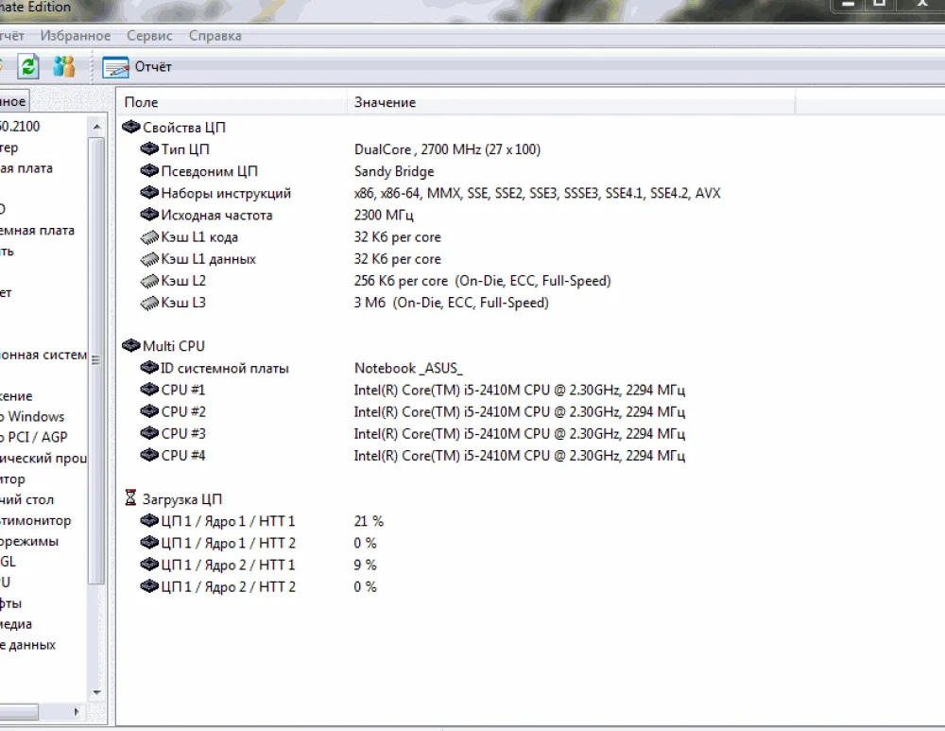Click the memory icon beside Кэш L2
This screenshot has width=945, height=731.
(149, 281)
